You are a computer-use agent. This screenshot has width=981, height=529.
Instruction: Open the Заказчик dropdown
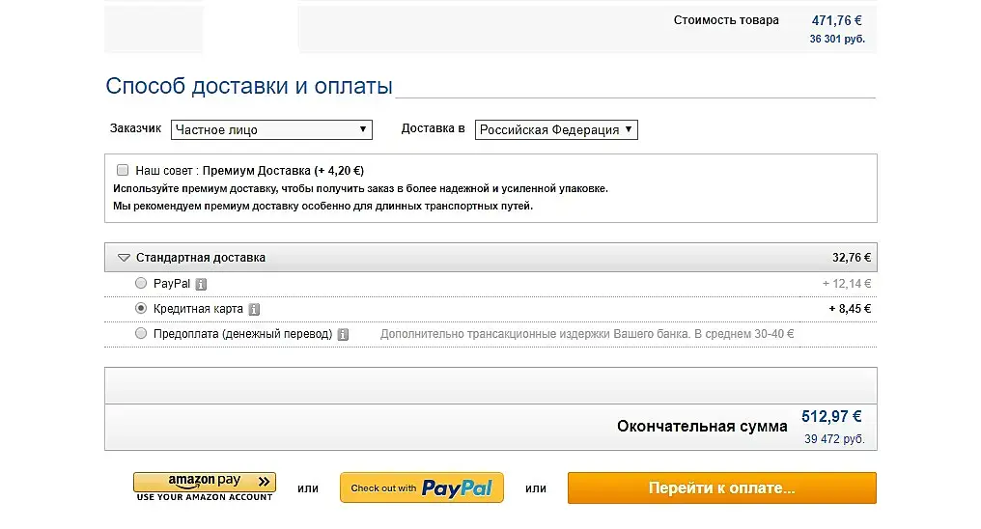pyautogui.click(x=271, y=129)
